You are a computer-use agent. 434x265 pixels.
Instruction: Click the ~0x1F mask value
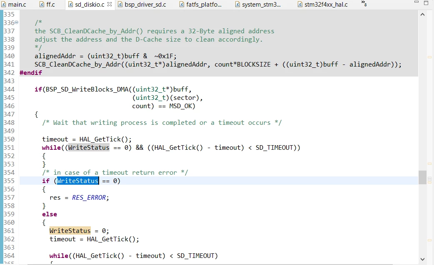point(164,56)
